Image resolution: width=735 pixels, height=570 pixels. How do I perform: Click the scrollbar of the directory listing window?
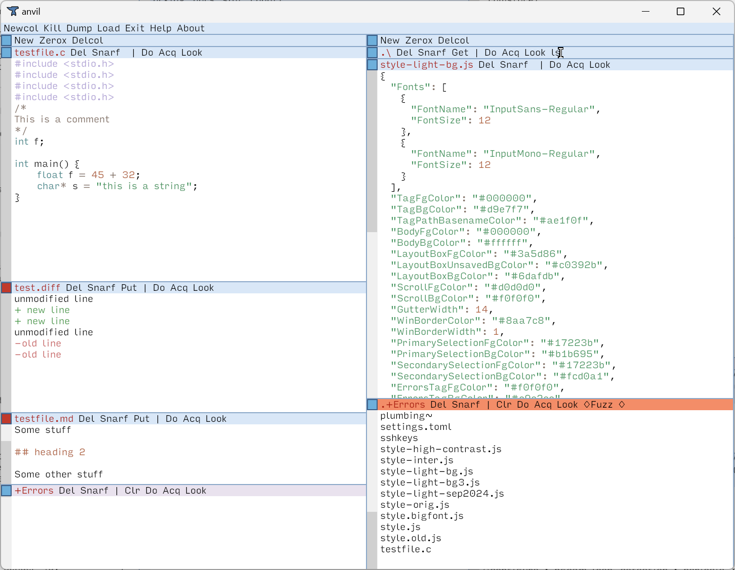tap(372, 490)
